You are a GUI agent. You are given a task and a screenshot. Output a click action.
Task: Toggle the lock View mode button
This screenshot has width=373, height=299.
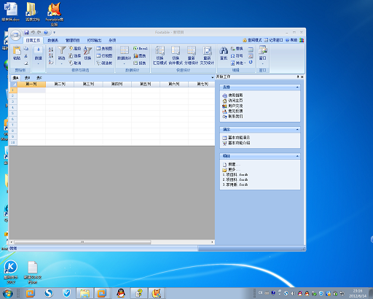252,40
